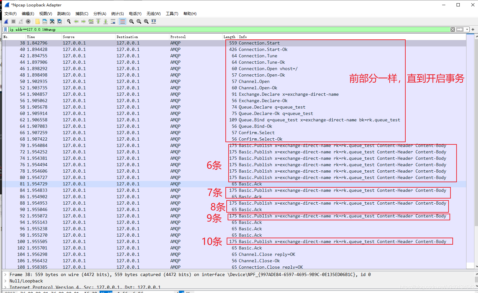The image size is (478, 293).
Task: Save this capture file
Action: pyautogui.click(x=45, y=21)
